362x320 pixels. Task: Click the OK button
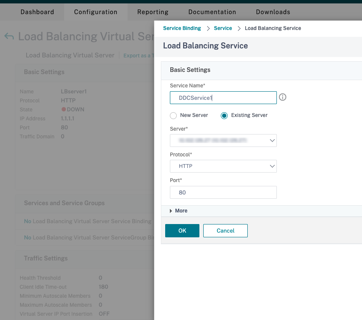click(x=182, y=230)
